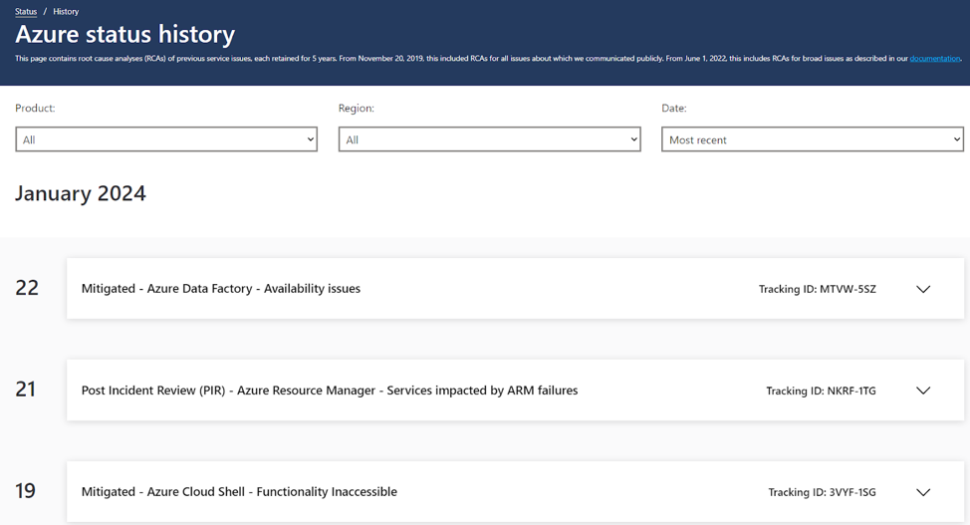Open the documentation link in the header
Image resolution: width=970 pixels, height=525 pixels.
pos(934,59)
